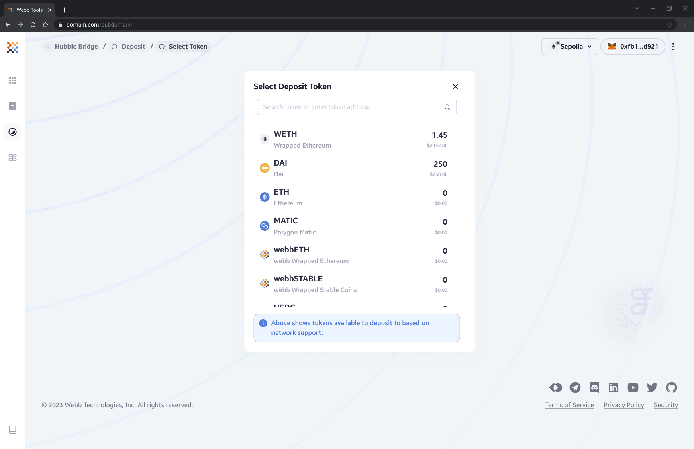Click the MATIC token icon
The image size is (694, 449).
(265, 226)
